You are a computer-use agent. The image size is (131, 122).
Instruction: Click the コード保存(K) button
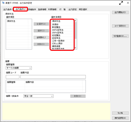pos(120,26)
